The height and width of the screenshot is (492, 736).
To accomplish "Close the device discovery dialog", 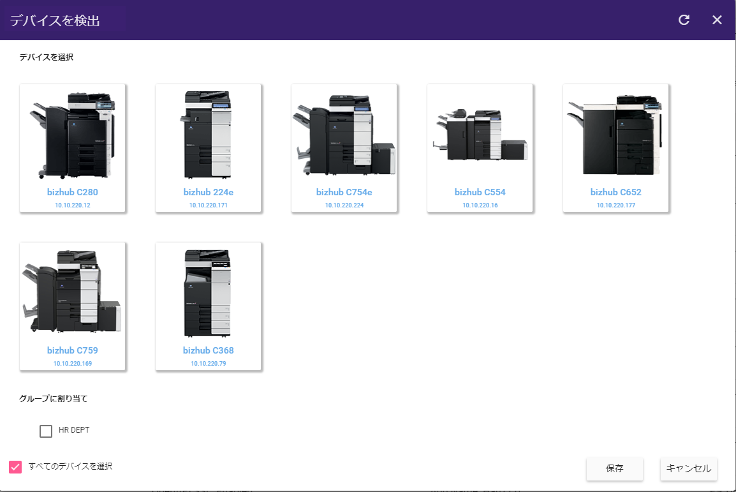I will click(717, 20).
